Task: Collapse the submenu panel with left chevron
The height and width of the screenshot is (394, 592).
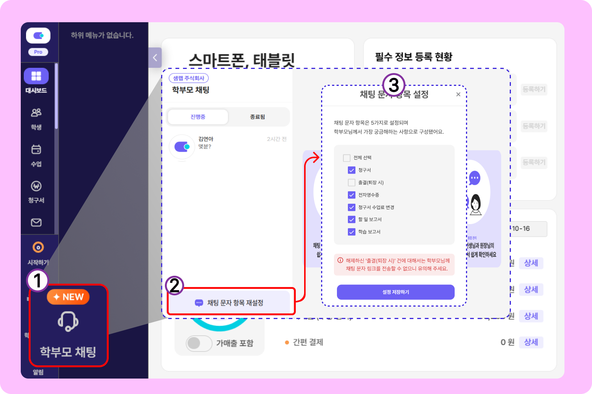Action: [x=155, y=58]
